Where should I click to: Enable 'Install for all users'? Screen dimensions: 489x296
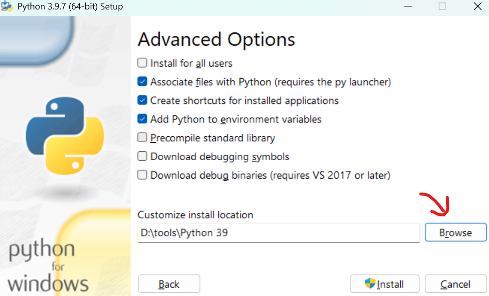pos(143,63)
